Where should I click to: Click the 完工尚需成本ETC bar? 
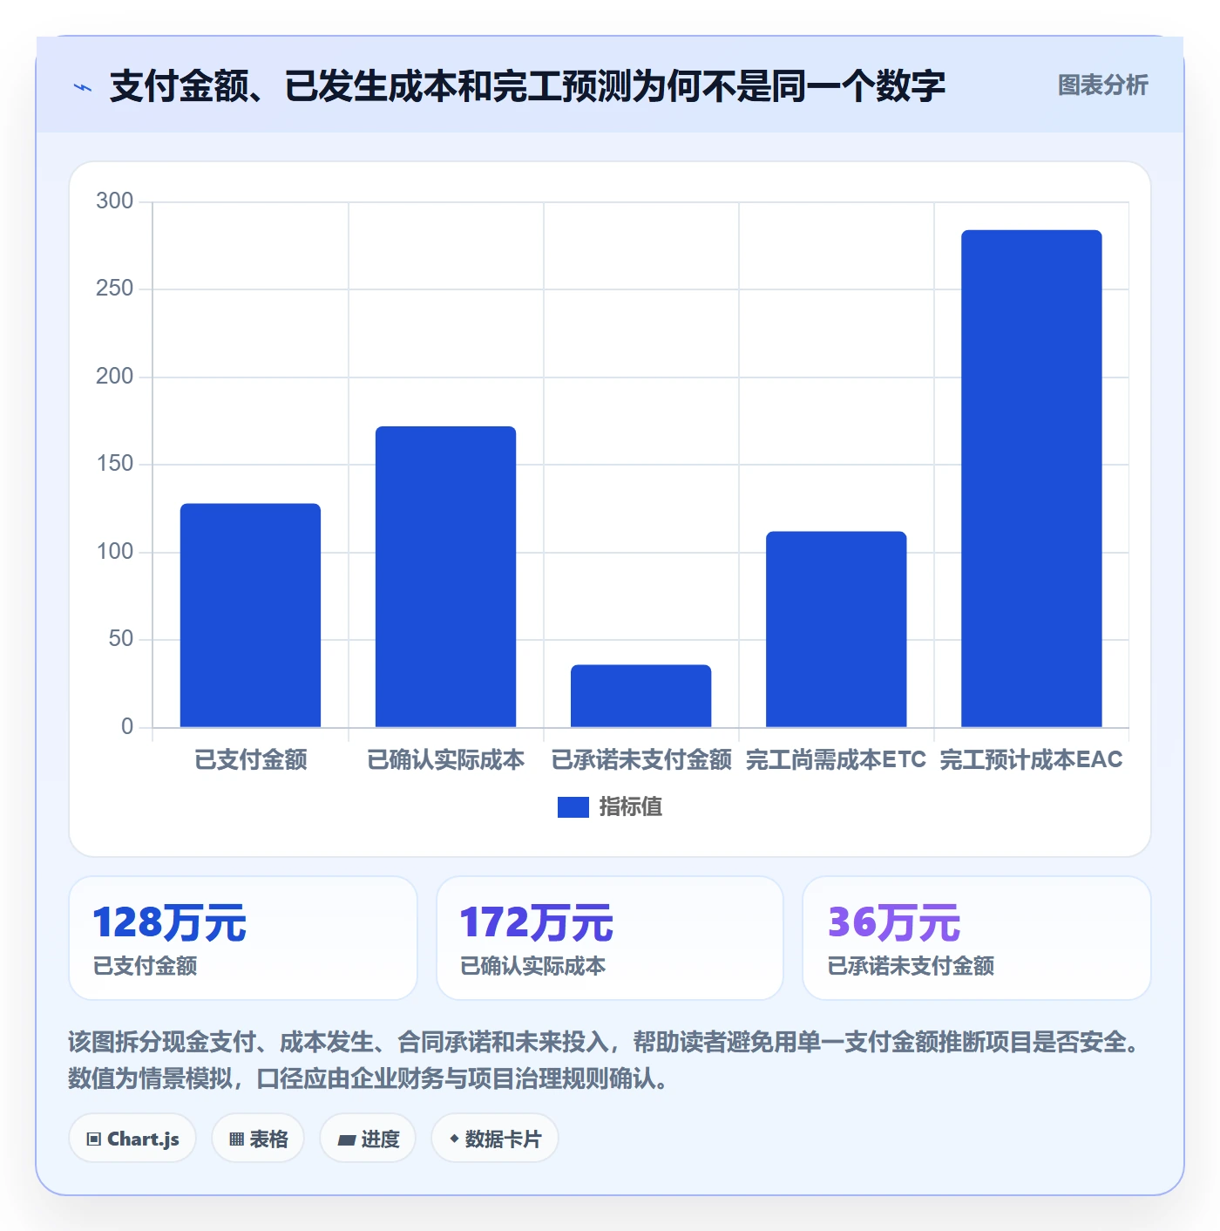[x=836, y=629]
